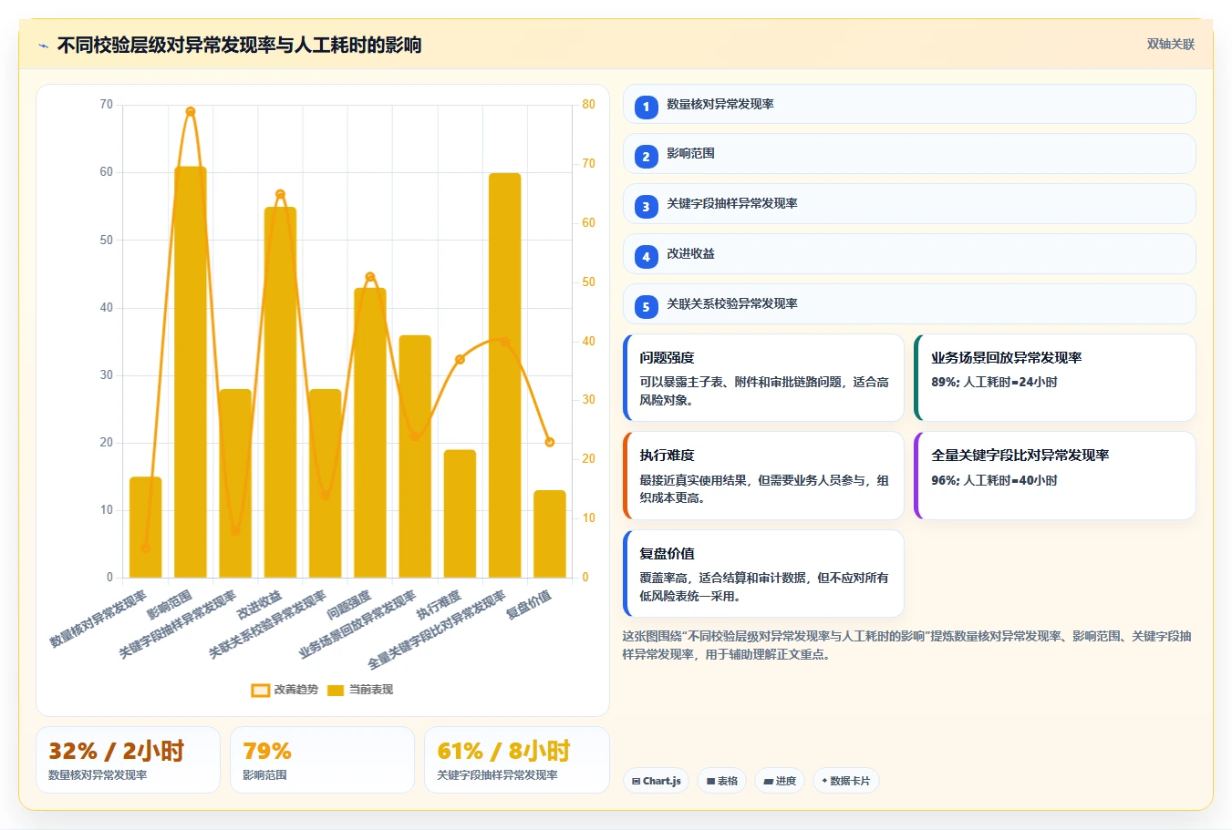This screenshot has width=1232, height=830.
Task: Toggle the 当前表现 legend entry
Action: [x=359, y=690]
